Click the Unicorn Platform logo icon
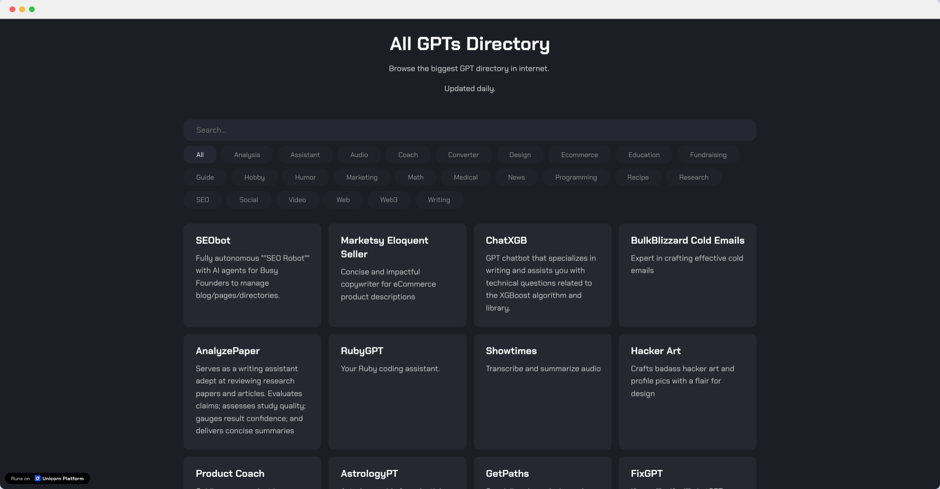The height and width of the screenshot is (489, 940). pos(38,478)
